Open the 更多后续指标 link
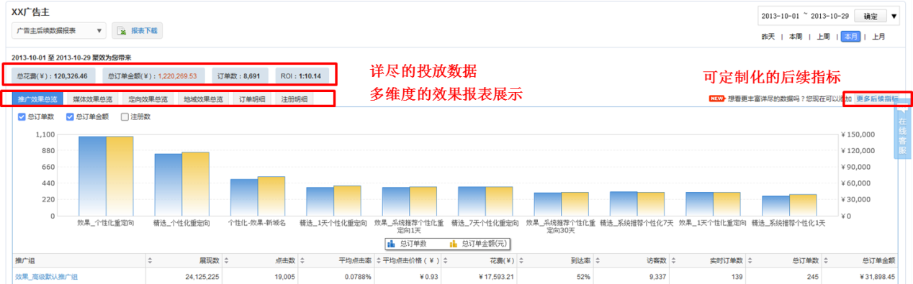 click(x=877, y=99)
